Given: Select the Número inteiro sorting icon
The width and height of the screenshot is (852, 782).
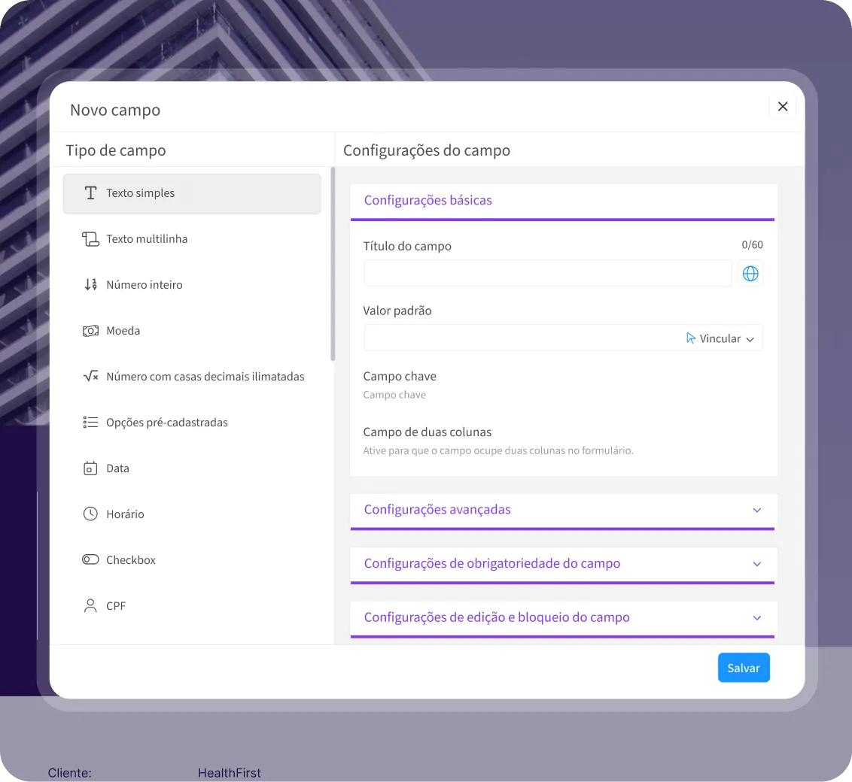Looking at the screenshot, I should coord(90,284).
